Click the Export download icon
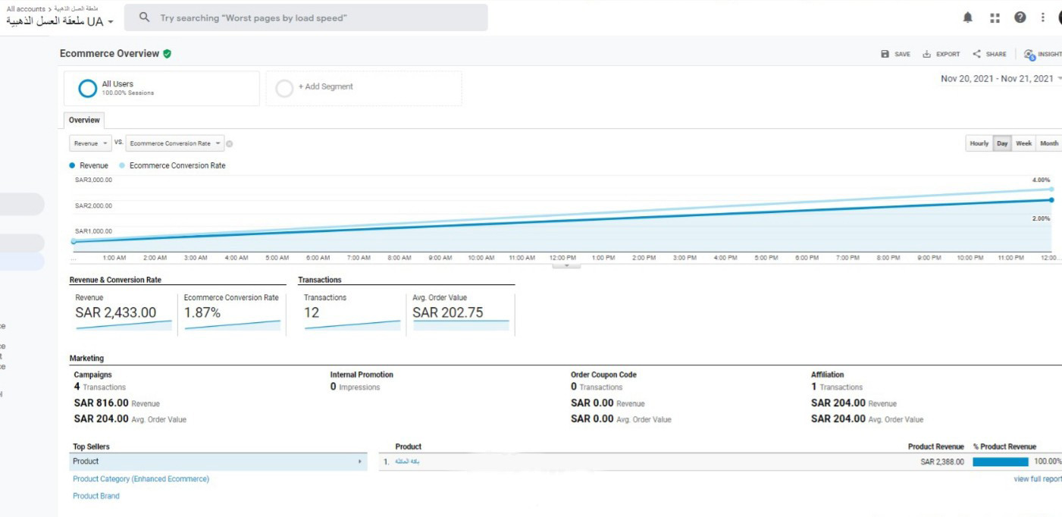 click(x=926, y=54)
